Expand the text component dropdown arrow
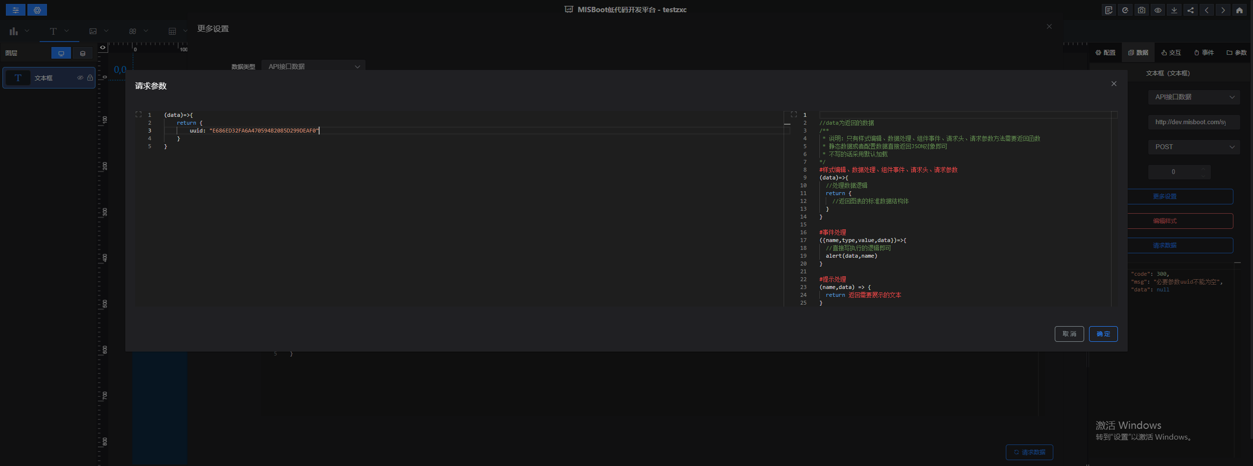The width and height of the screenshot is (1253, 466). 67,31
